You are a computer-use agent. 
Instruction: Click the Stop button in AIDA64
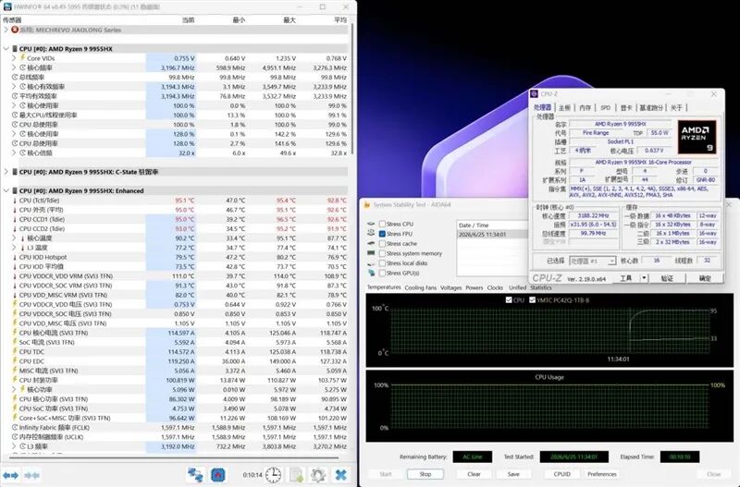pos(425,474)
